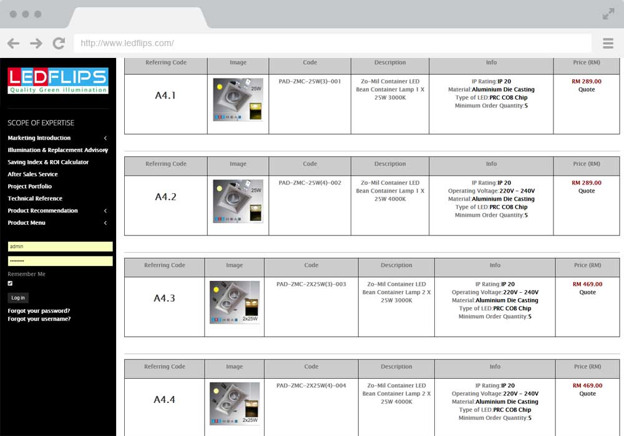Click the Remember Me label
The image size is (624, 436).
(x=26, y=274)
